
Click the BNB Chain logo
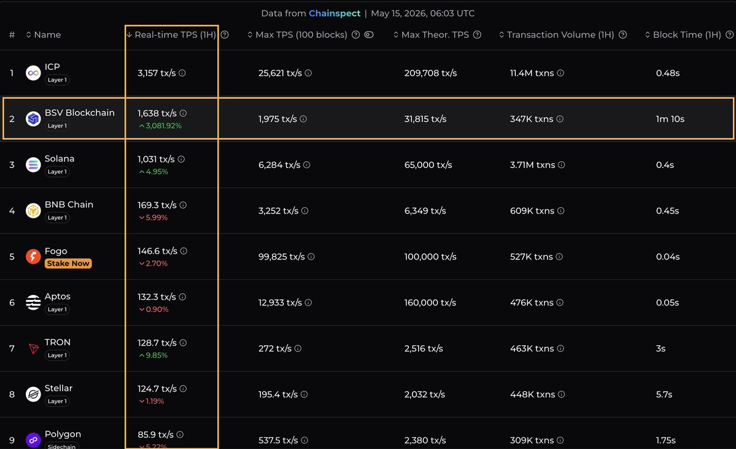pos(33,210)
